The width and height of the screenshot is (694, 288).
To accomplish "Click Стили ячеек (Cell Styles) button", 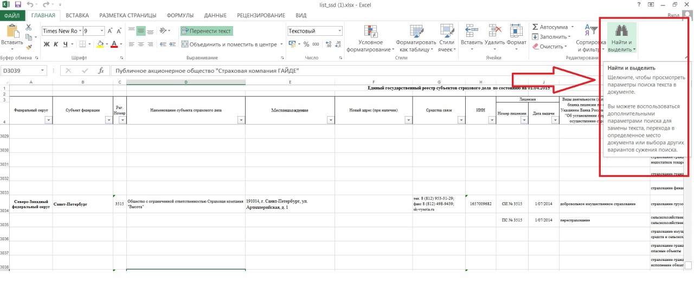I will 446,39.
